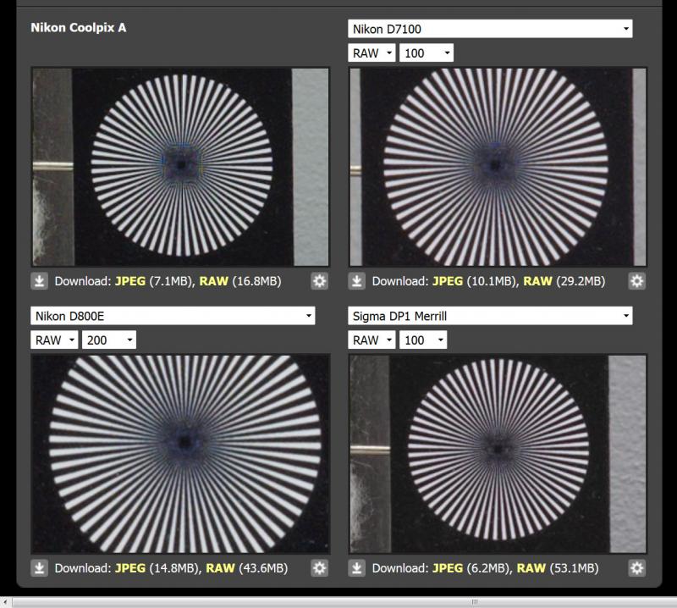Open settings gear for Nikon D7100 image

tap(637, 281)
